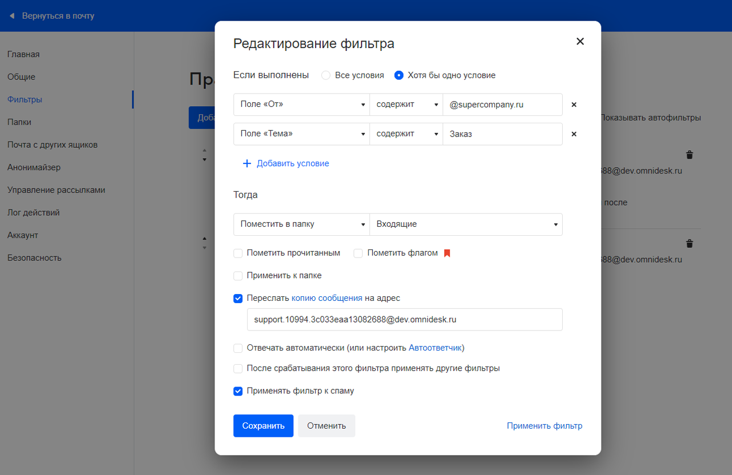Go to the Анонимайзер section
Screen dimensions: 732x475
tap(34, 167)
